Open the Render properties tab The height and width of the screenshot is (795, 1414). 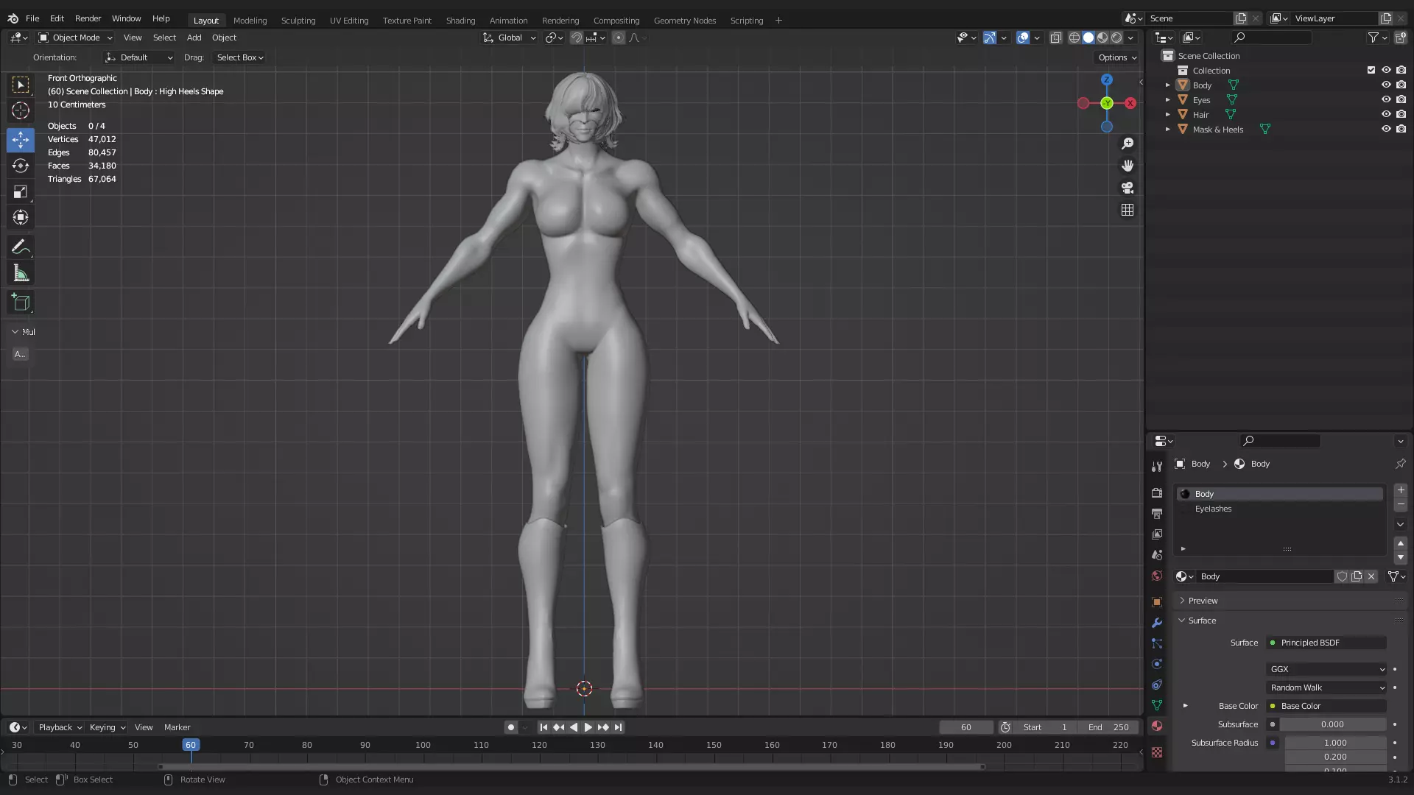pos(1157,492)
